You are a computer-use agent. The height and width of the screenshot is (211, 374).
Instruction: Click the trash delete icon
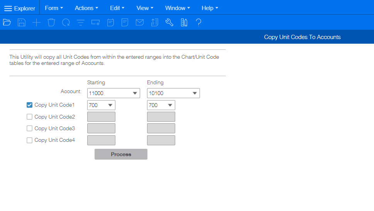pyautogui.click(x=51, y=23)
